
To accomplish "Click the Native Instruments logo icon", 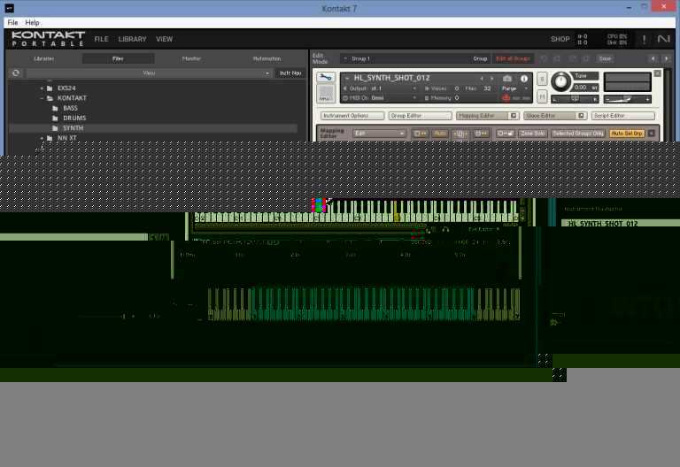I will [663, 39].
